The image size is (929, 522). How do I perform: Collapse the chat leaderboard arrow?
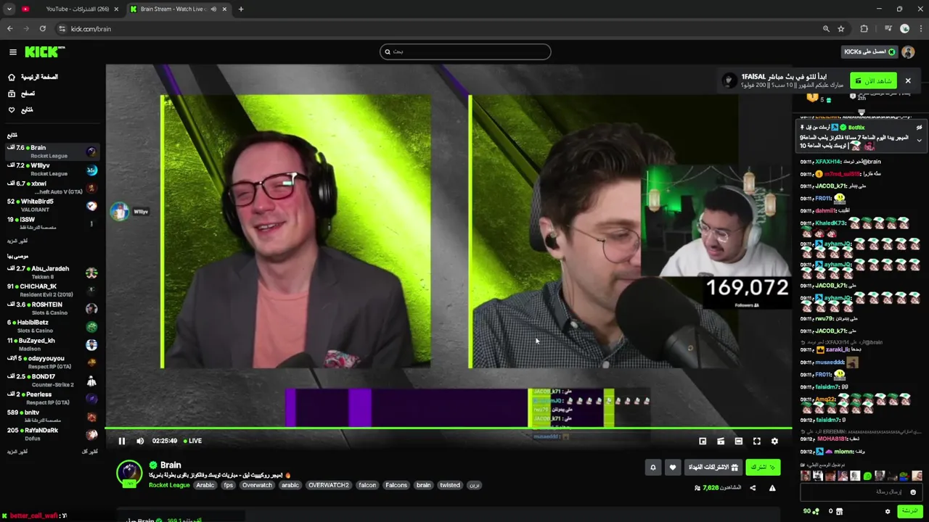pos(862,112)
